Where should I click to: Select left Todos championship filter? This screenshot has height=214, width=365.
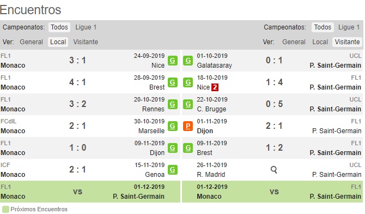(x=59, y=27)
